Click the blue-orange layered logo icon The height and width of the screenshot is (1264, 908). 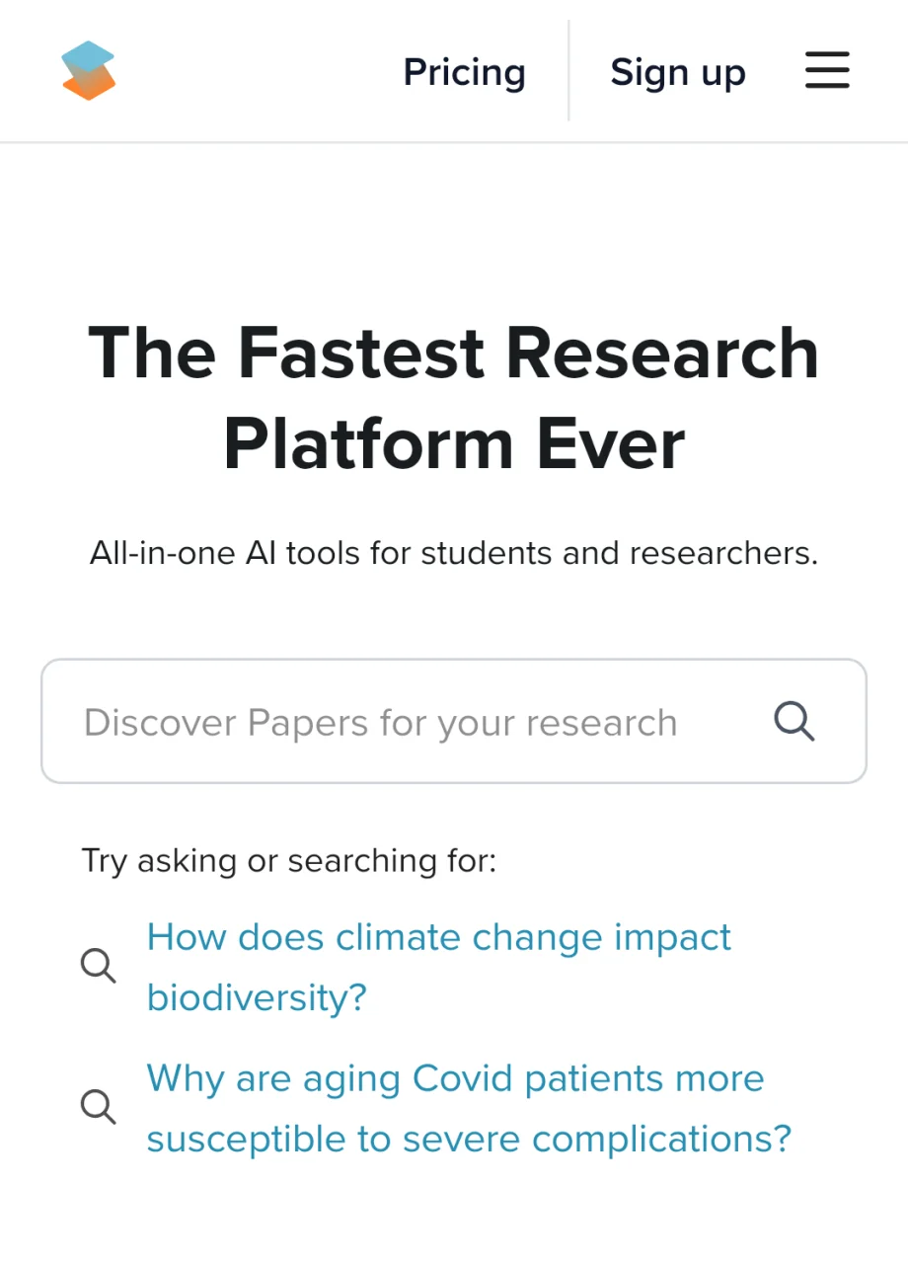[89, 71]
